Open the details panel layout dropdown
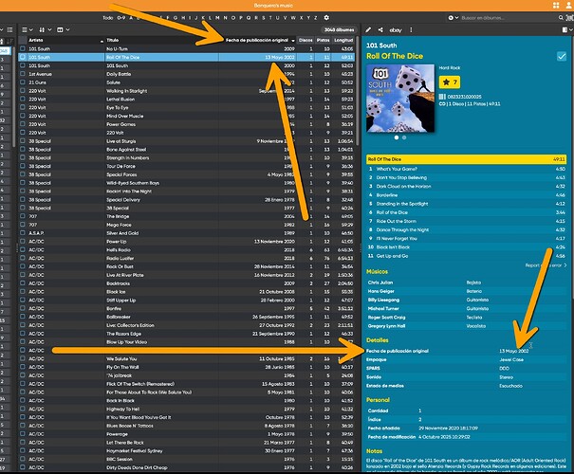Screen dimensions: 574x474 coord(567,30)
